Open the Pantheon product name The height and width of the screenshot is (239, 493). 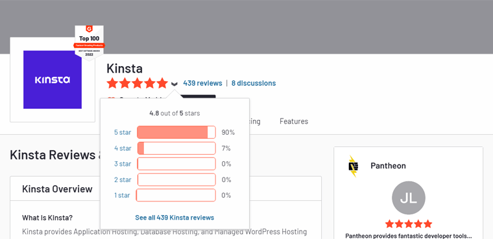(x=388, y=166)
